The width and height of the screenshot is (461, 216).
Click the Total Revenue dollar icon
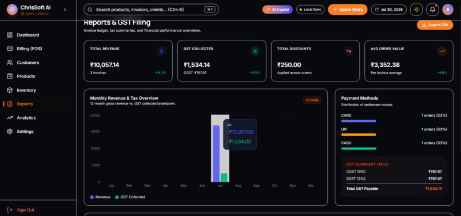click(x=161, y=51)
